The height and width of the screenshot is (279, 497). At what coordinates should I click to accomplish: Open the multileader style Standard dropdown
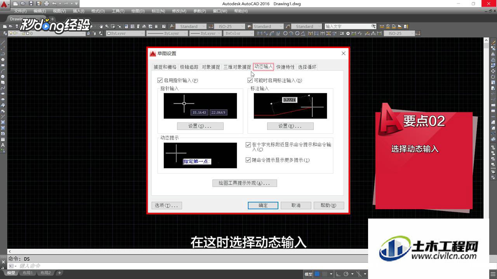307,26
